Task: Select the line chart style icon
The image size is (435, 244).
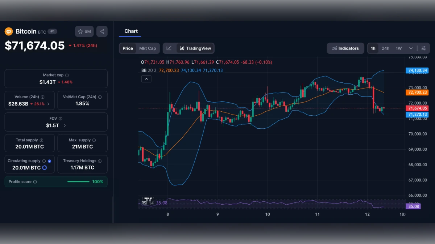Action: tap(169, 48)
